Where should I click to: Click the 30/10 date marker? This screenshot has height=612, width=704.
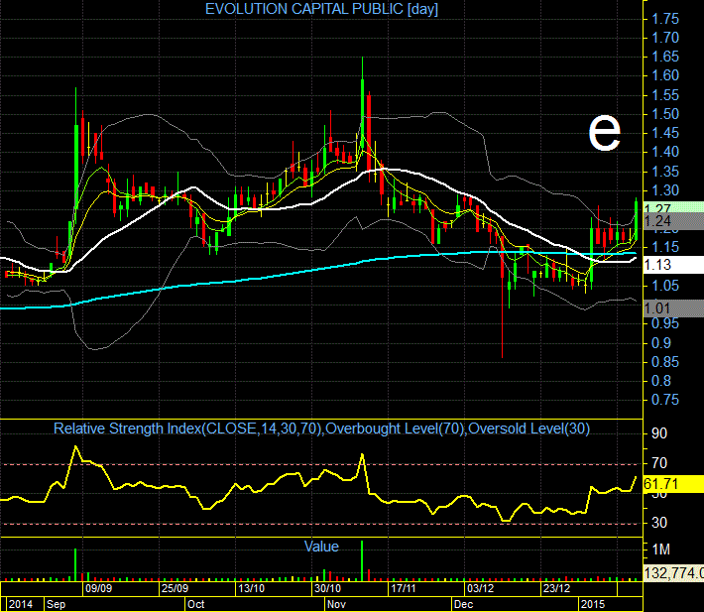327,588
